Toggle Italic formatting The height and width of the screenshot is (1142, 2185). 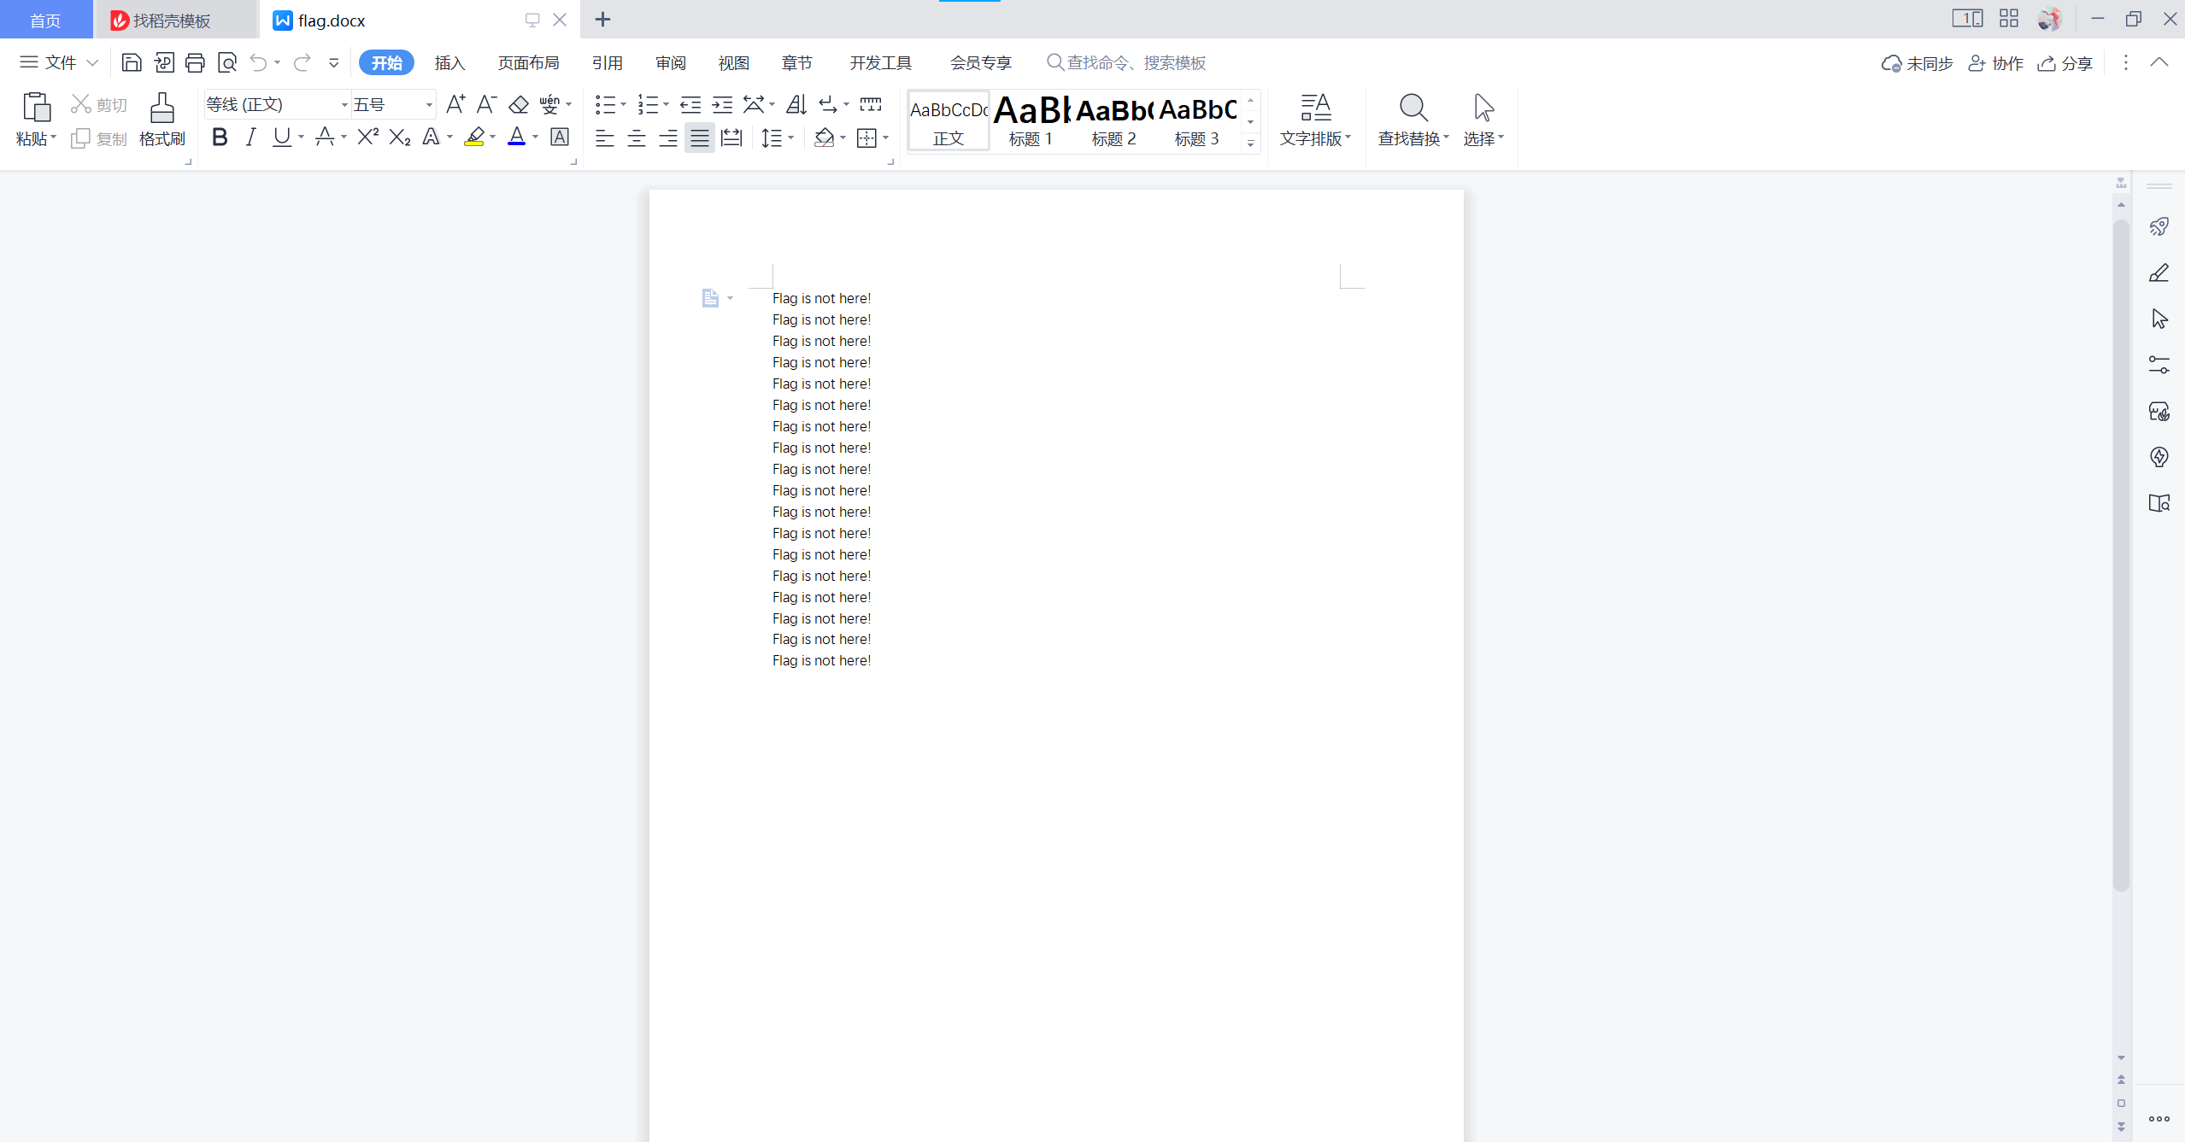[x=250, y=137]
